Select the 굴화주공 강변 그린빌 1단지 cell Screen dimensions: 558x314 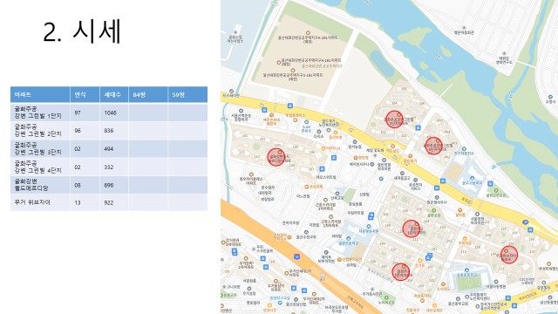[x=40, y=113]
